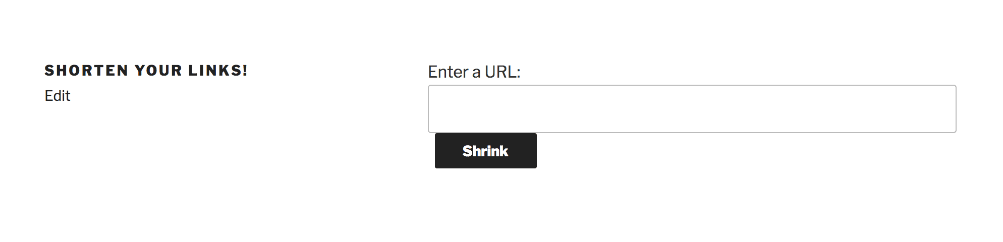The width and height of the screenshot is (1003, 242).
Task: Click the Shorten Your Links widget title
Action: click(146, 71)
